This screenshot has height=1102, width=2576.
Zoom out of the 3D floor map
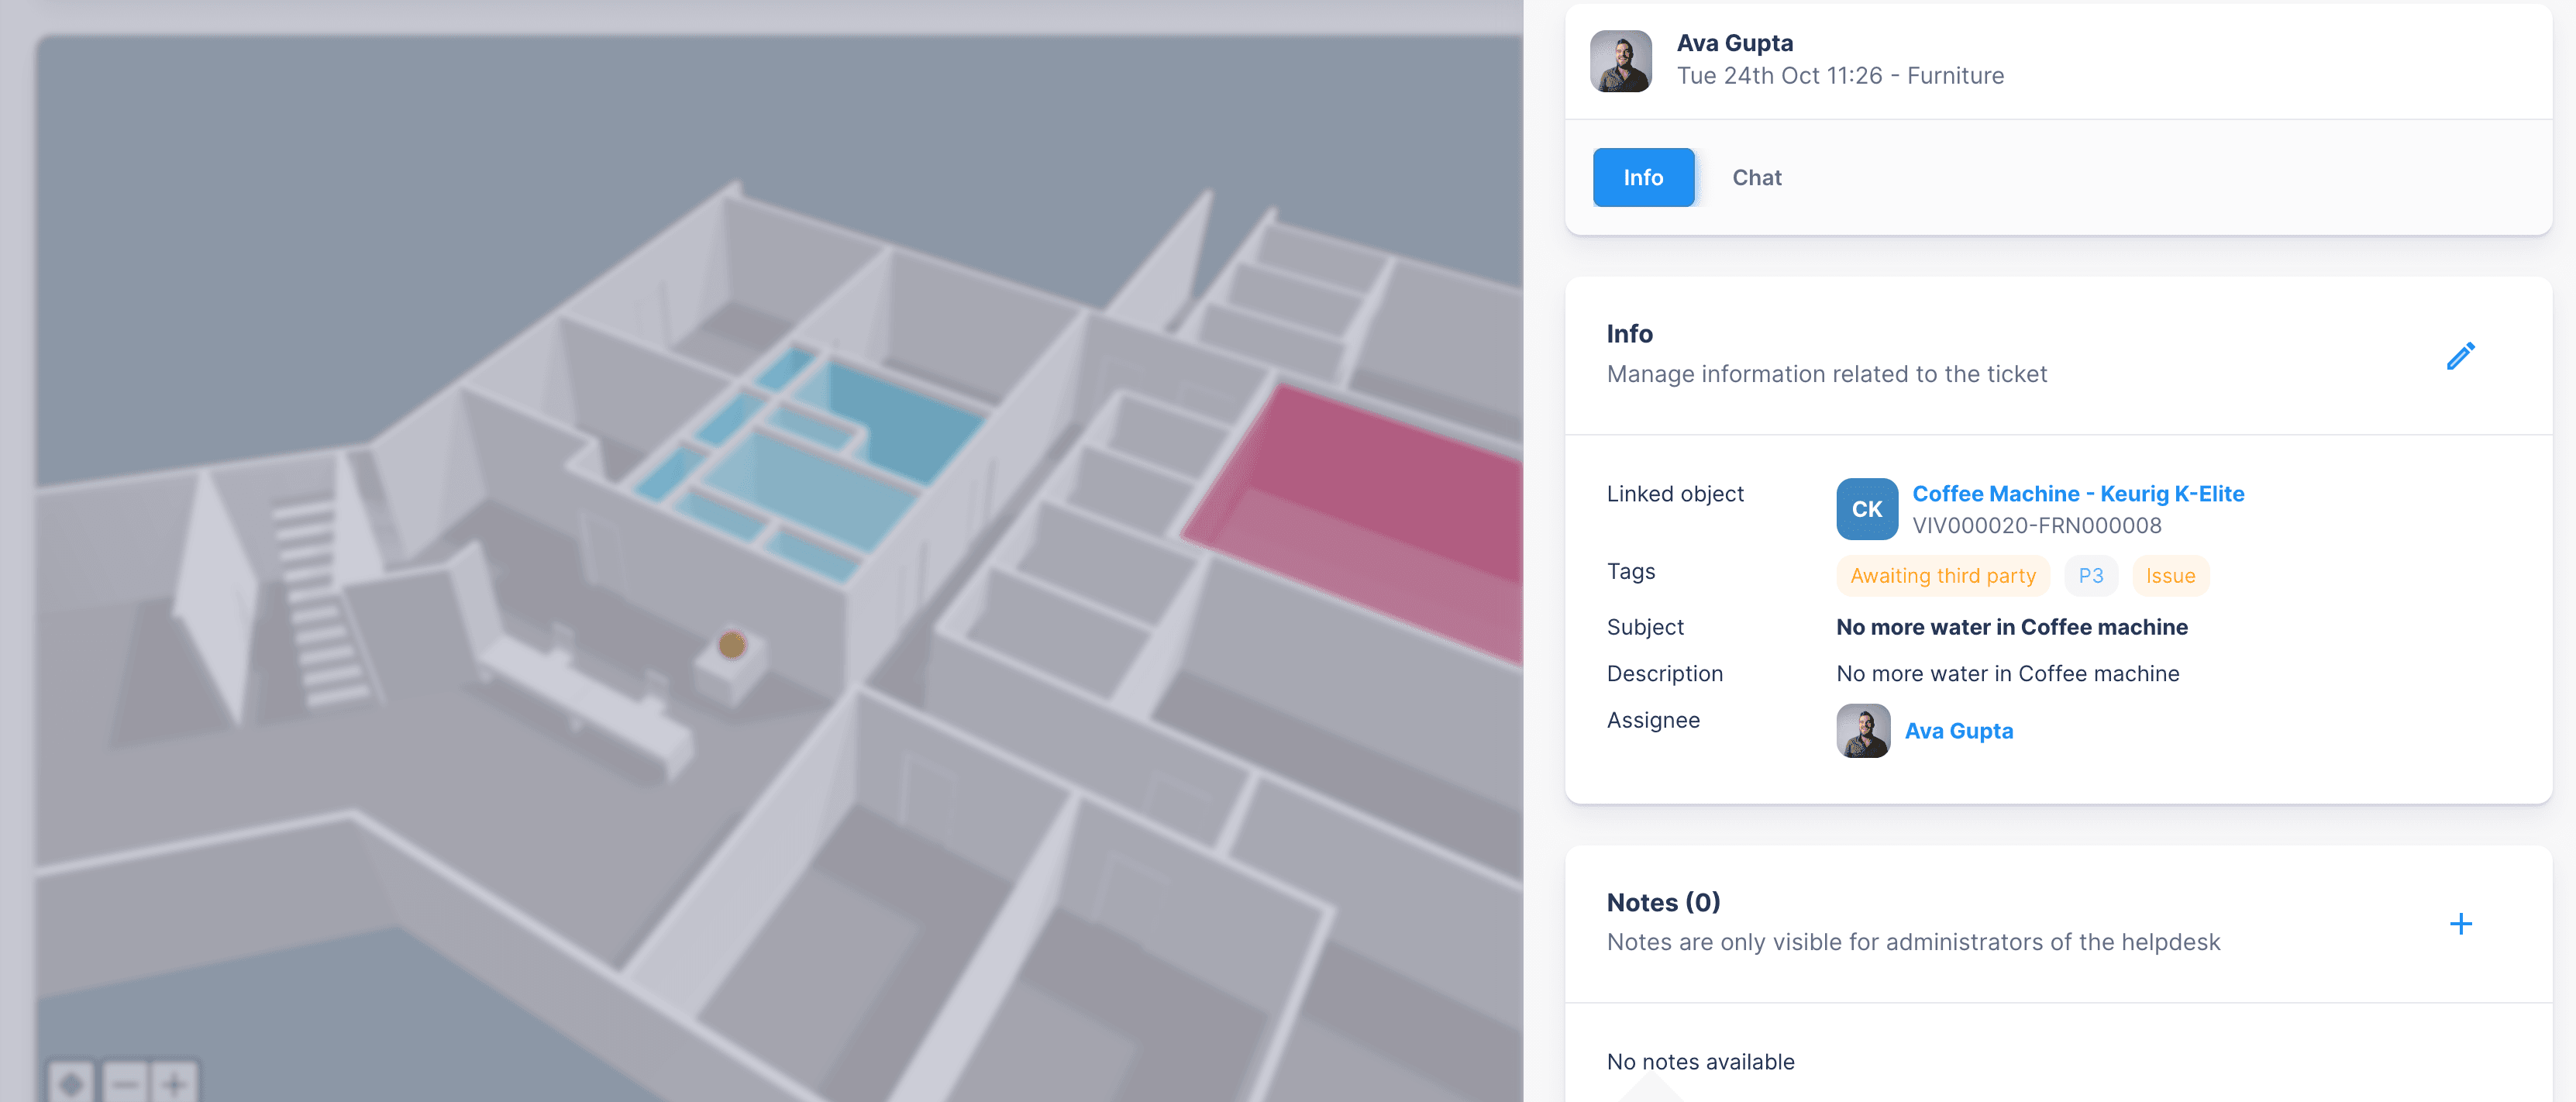(125, 1083)
